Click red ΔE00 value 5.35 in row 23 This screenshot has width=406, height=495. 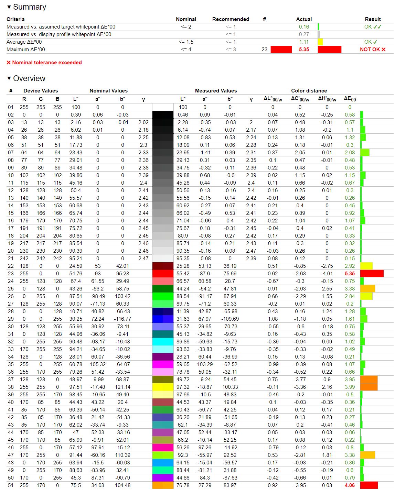pyautogui.click(x=350, y=274)
